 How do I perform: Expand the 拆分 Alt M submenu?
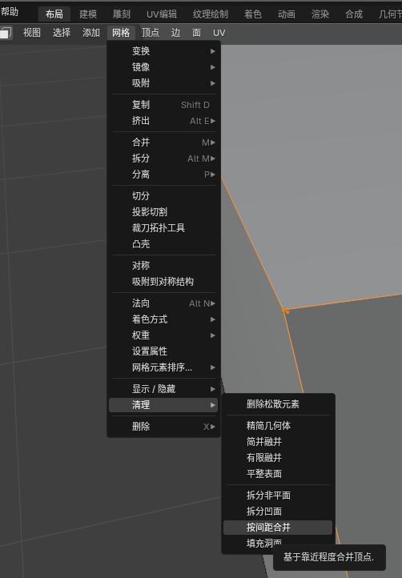[163, 159]
